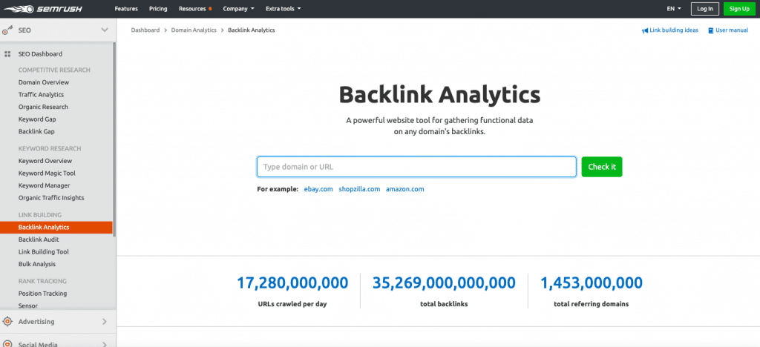The image size is (760, 347).
Task: Click the 17,280,000,000 URLs crawled figure
Action: (x=292, y=282)
